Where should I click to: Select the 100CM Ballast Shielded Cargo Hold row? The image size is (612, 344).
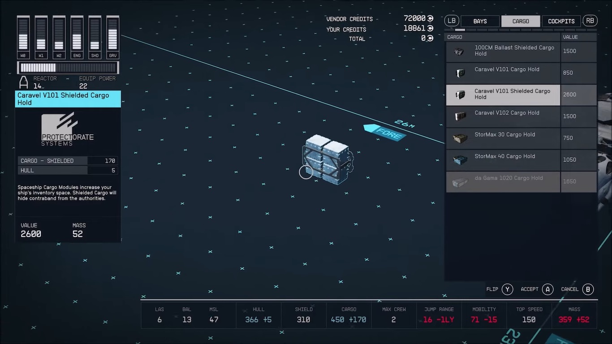click(x=521, y=52)
